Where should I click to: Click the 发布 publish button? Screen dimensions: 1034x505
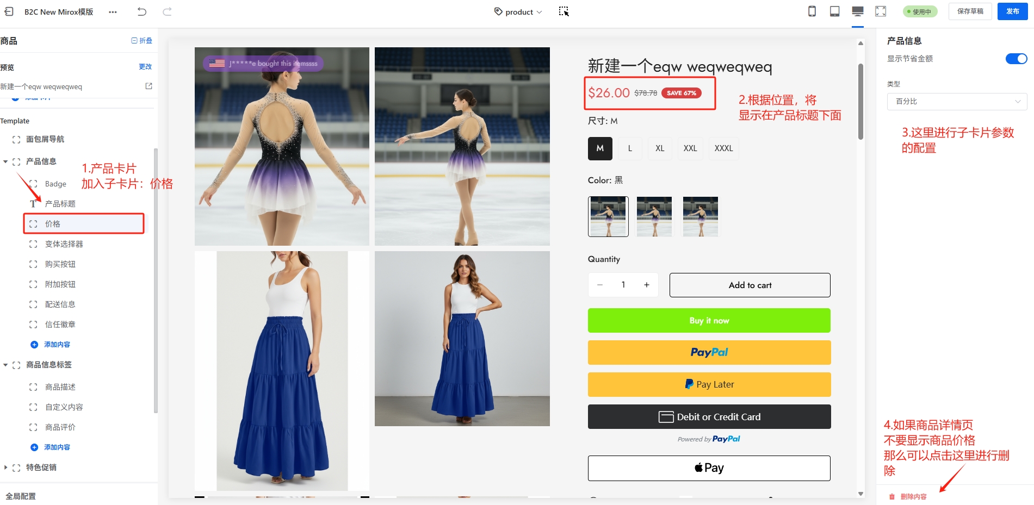(x=1012, y=11)
